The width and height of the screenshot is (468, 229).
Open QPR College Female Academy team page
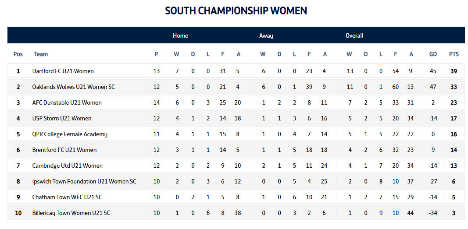click(x=70, y=134)
